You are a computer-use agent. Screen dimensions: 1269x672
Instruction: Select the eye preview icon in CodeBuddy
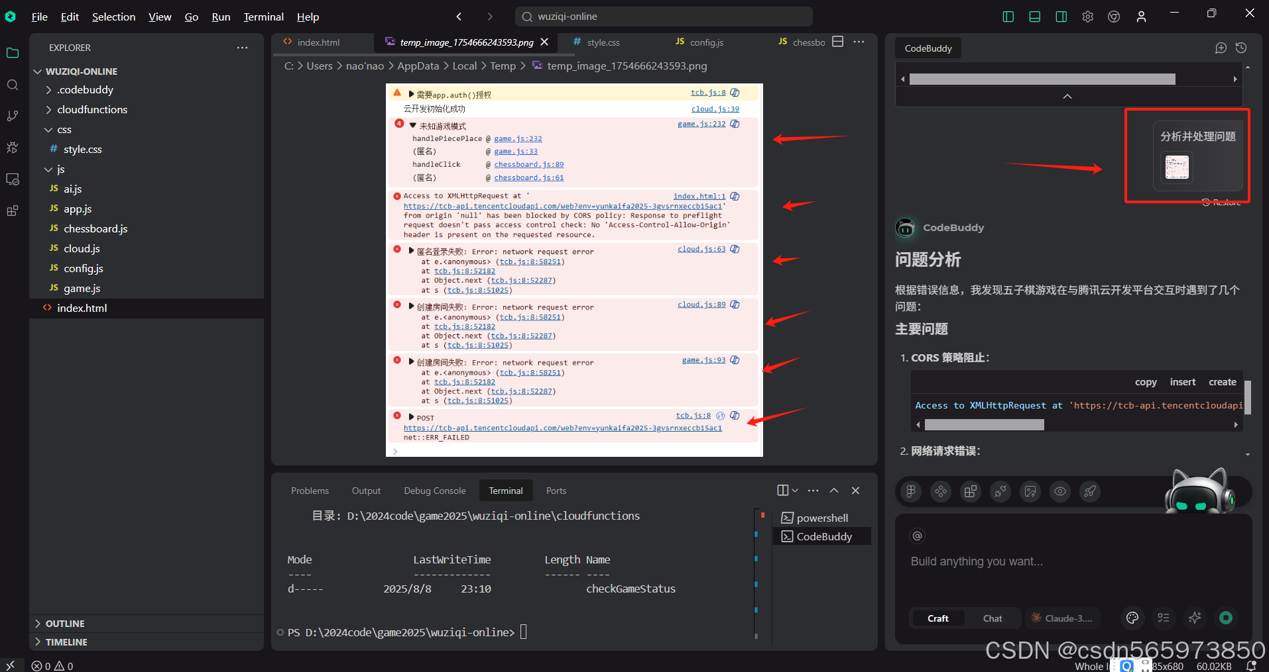click(x=1059, y=491)
